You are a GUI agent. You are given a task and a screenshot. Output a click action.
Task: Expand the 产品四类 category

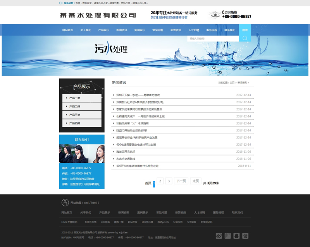tap(82, 123)
